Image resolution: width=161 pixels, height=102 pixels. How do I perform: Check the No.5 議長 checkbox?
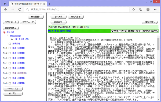10,68
